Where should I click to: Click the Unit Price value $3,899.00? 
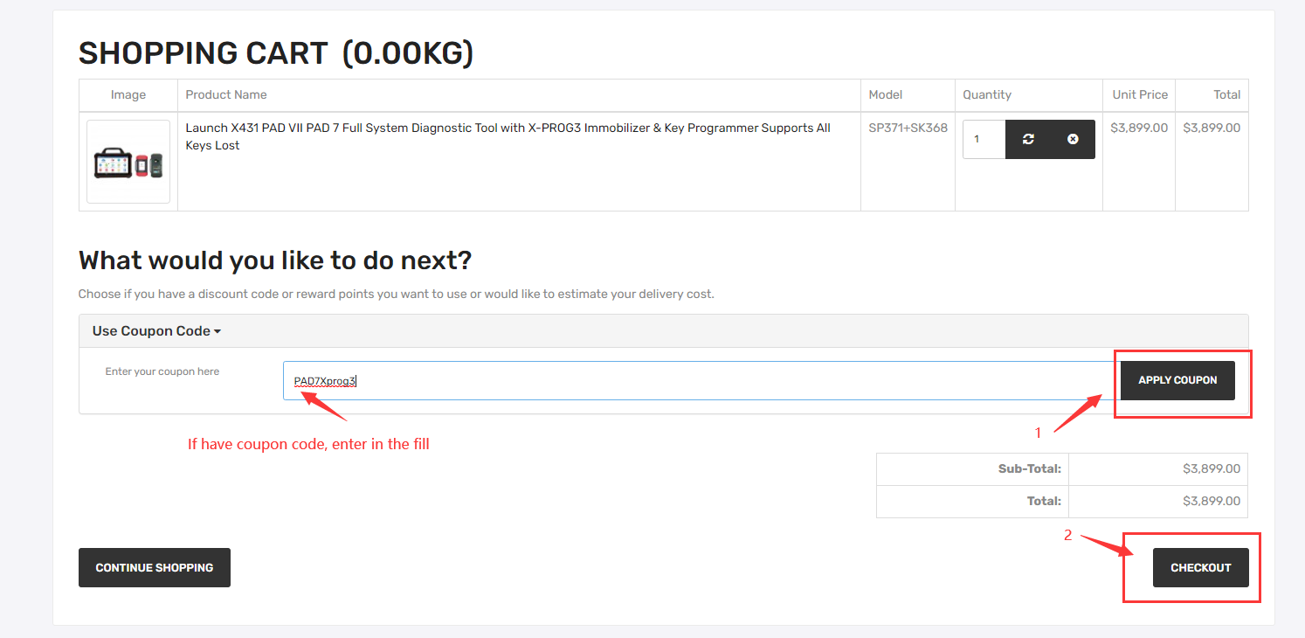[1139, 128]
